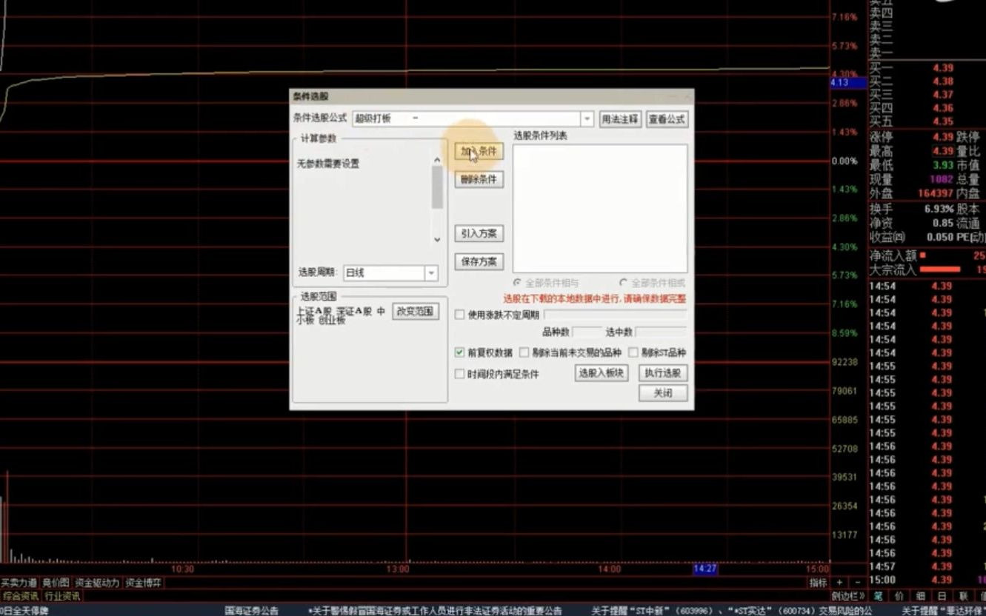This screenshot has height=616, width=986.
Task: Click the 14:27 time marker on axis
Action: coord(704,569)
